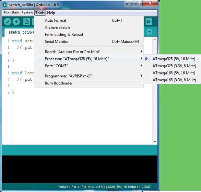Expand the Processor submenu entry
Image resolution: width=201 pixels, height=192 pixels.
click(x=89, y=59)
